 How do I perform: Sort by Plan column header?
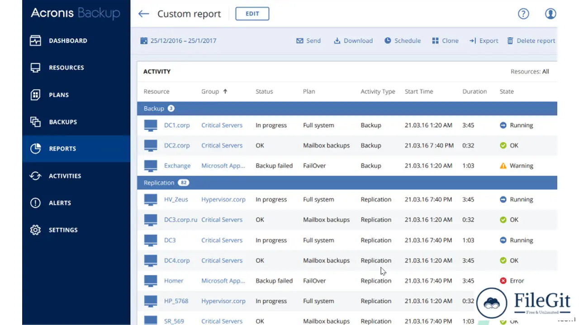click(309, 91)
